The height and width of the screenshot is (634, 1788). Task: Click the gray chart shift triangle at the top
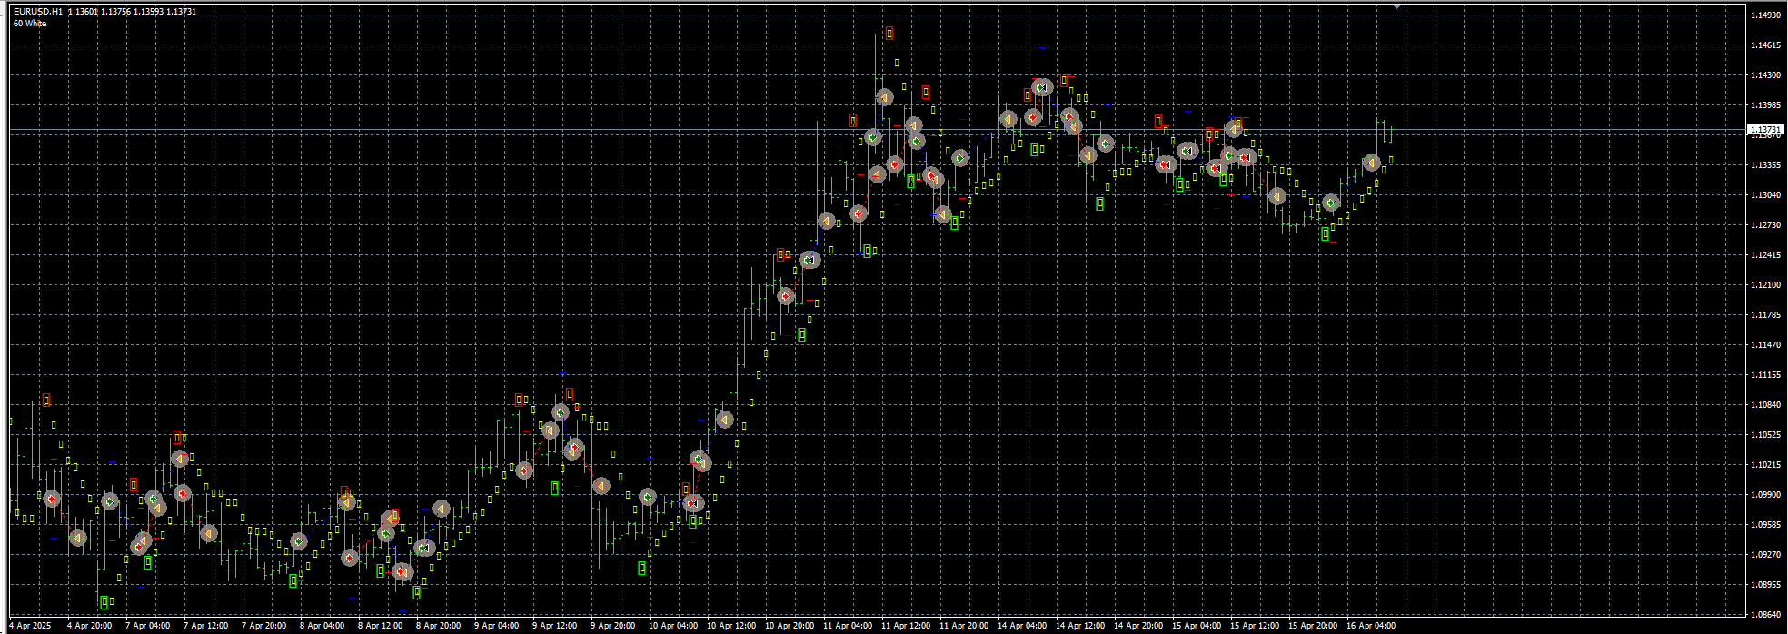point(1397,6)
